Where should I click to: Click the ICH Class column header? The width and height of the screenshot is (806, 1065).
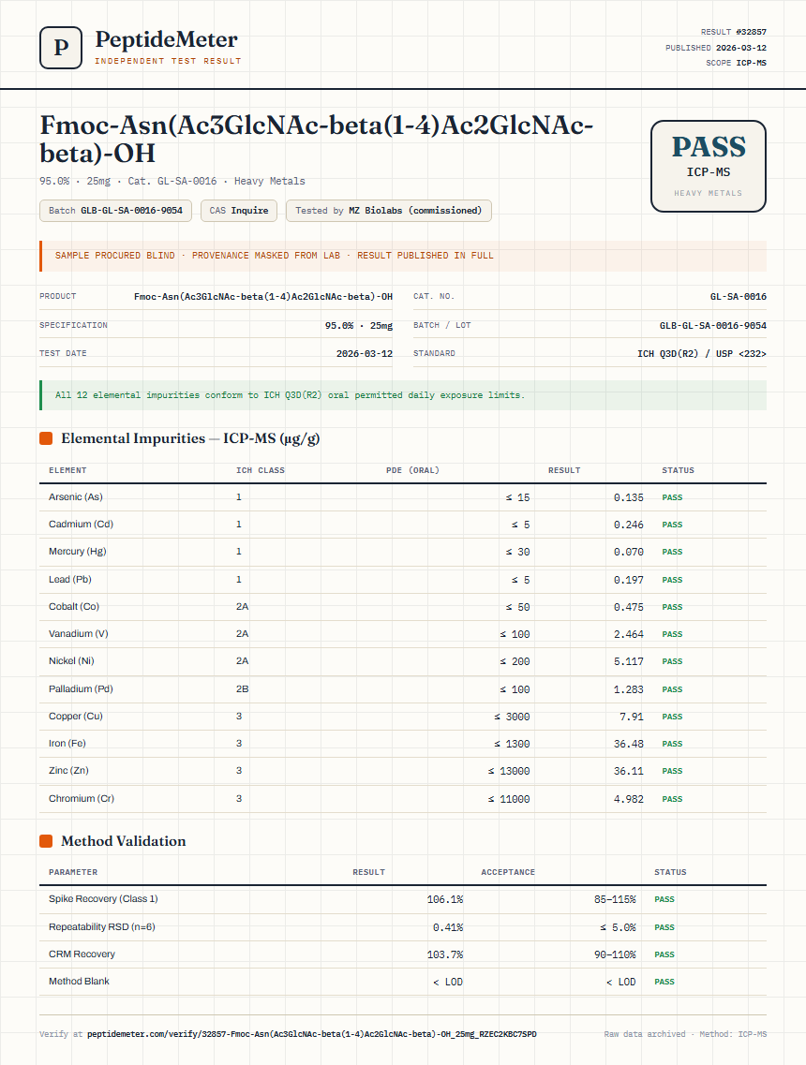[261, 471]
